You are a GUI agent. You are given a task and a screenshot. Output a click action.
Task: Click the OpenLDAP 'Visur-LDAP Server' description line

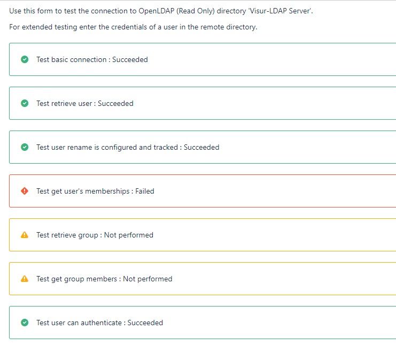click(161, 11)
